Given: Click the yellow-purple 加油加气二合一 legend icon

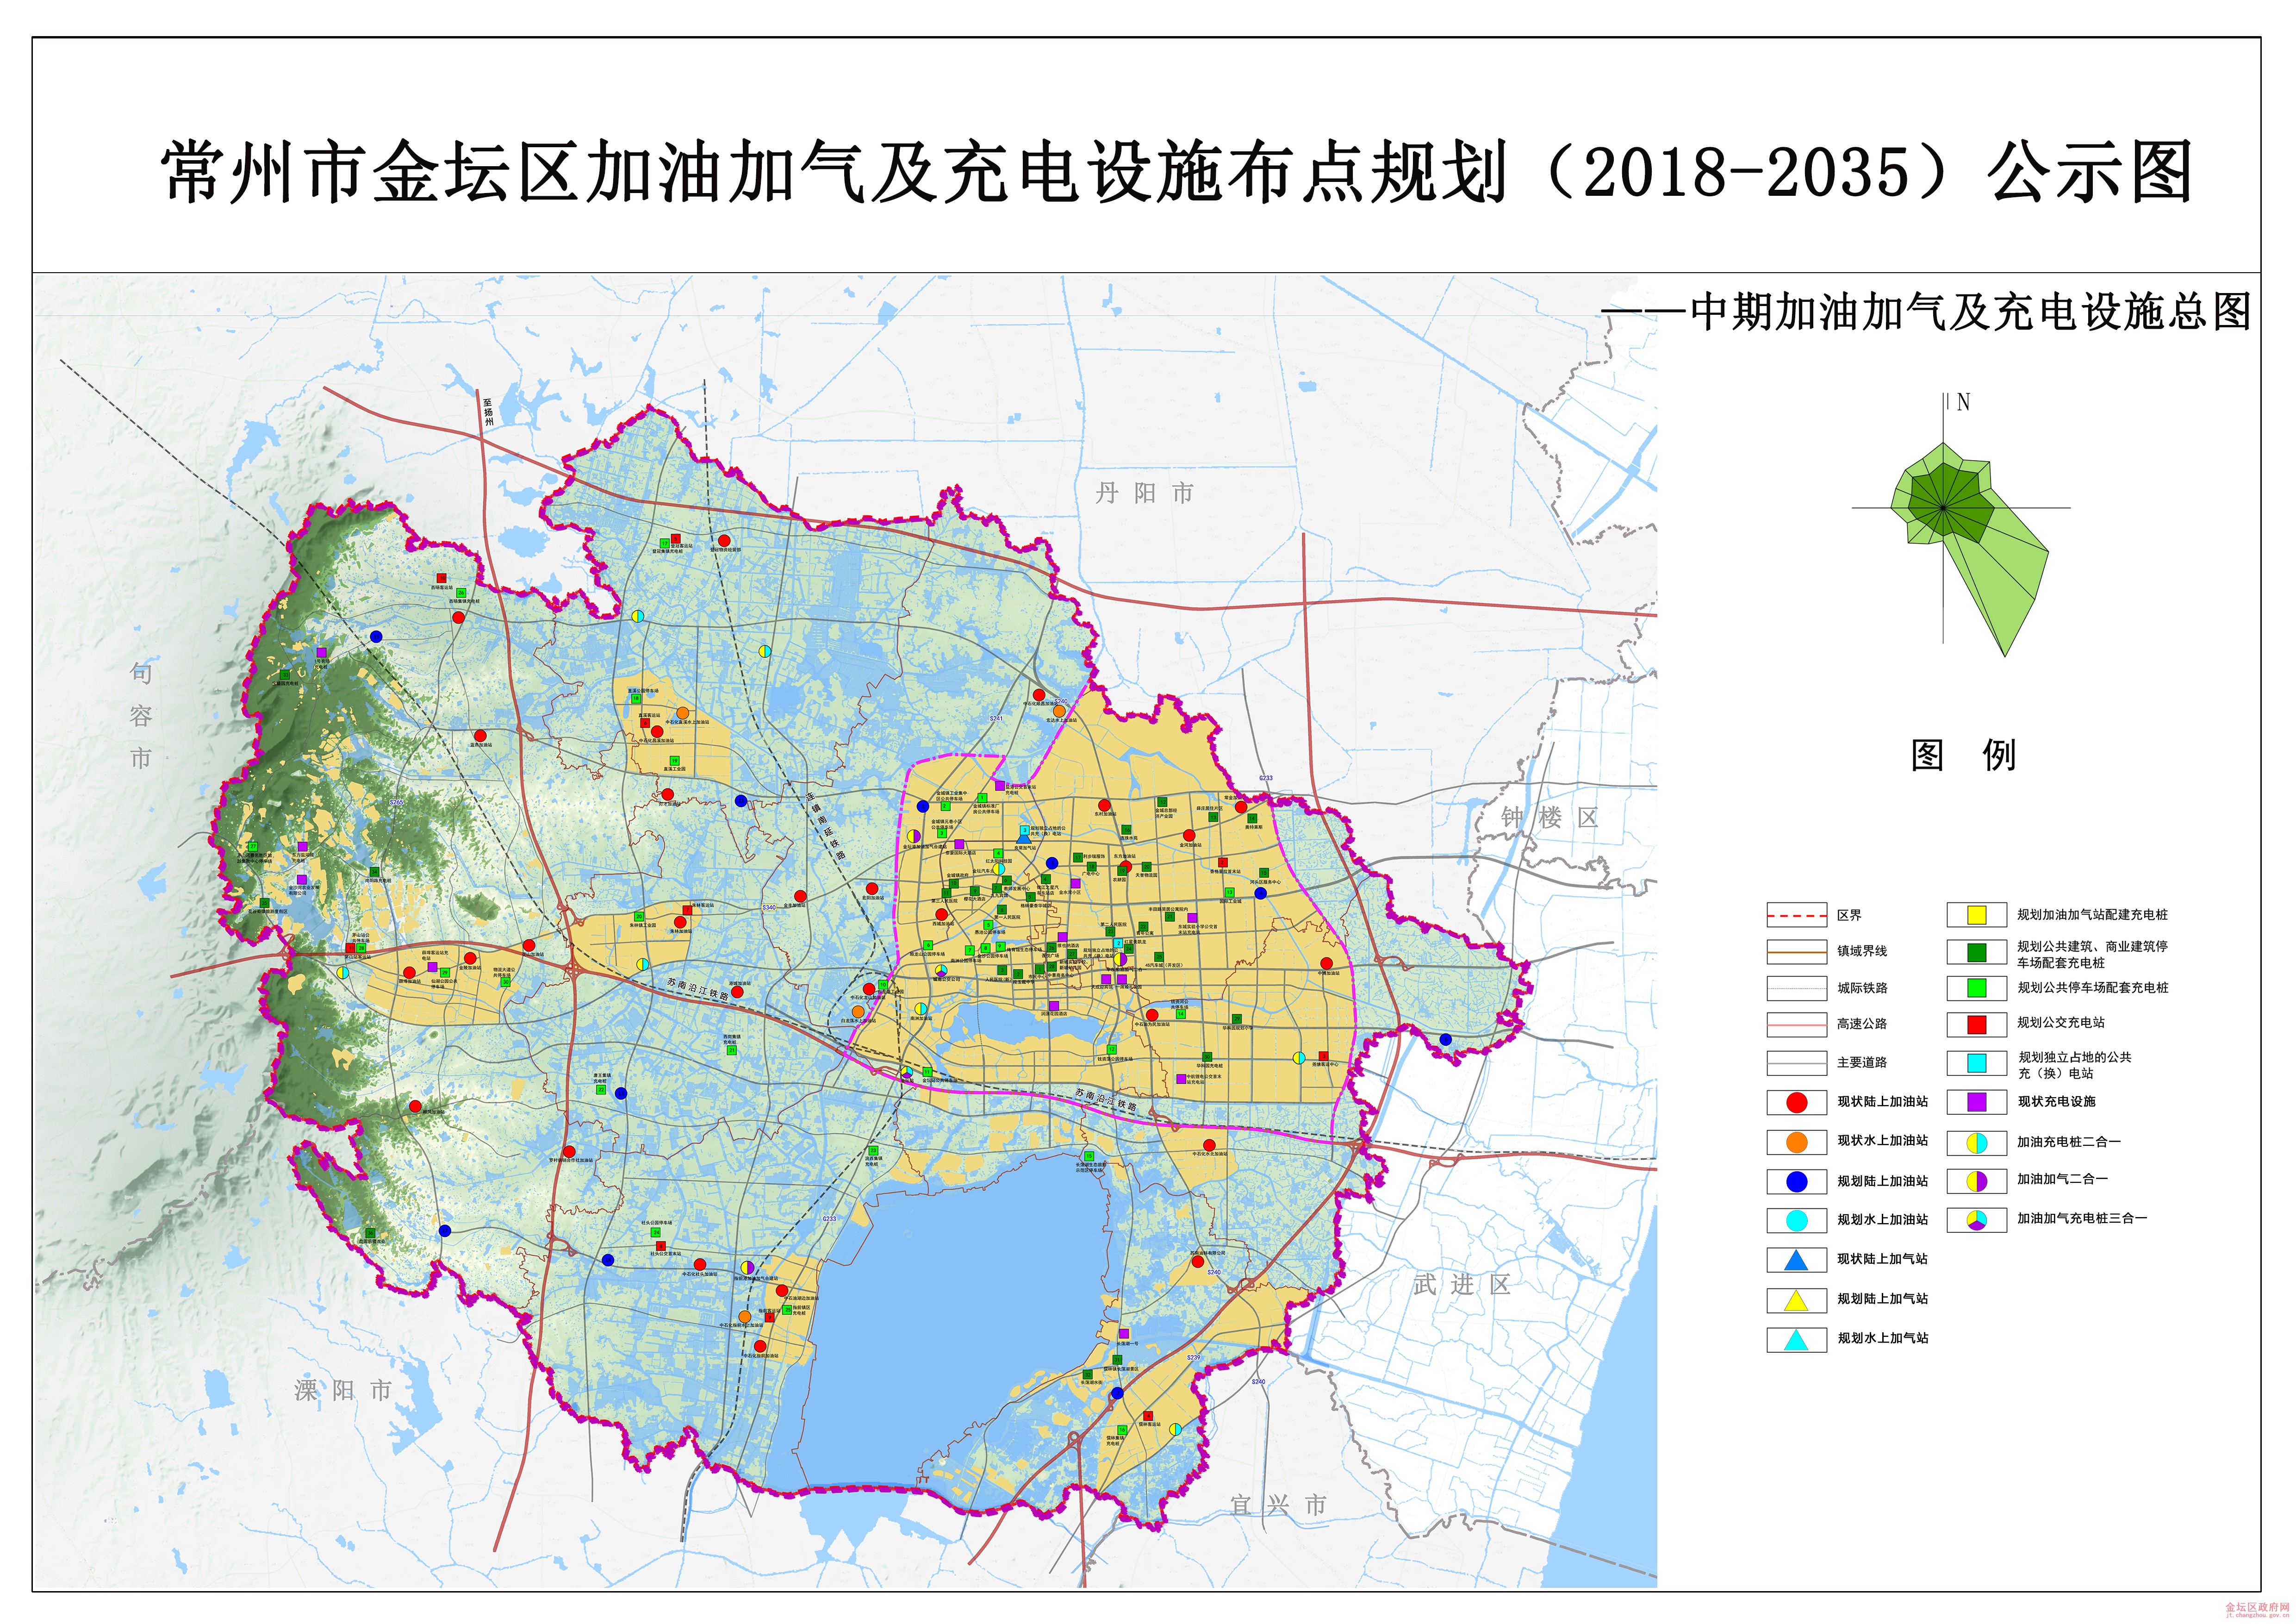Looking at the screenshot, I should (x=1976, y=1181).
